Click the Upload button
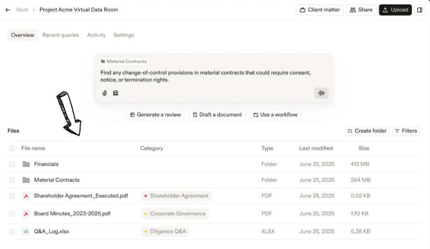Screen dimensions: 430x249 click(x=395, y=10)
